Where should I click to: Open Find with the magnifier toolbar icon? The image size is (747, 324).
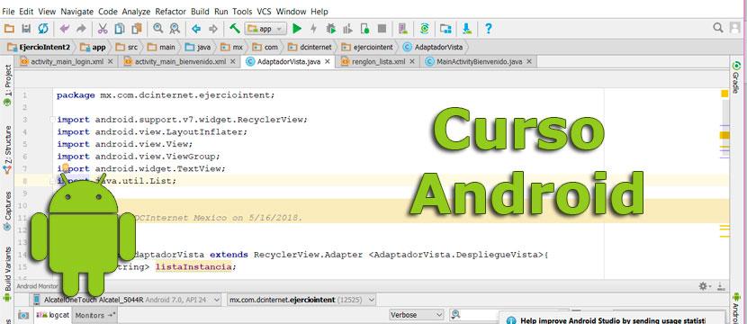pyautogui.click(x=158, y=29)
